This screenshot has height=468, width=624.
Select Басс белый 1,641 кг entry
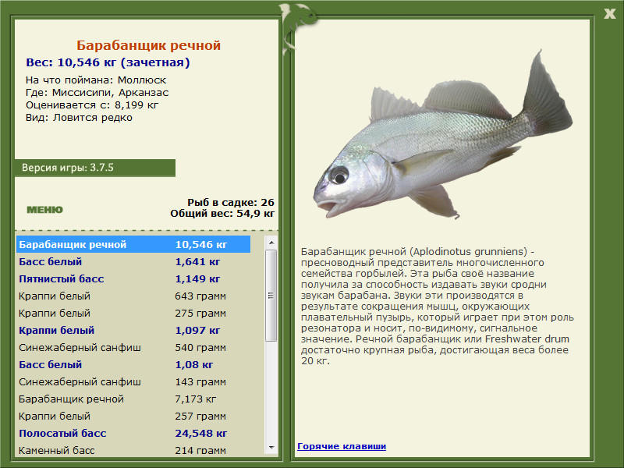pos(133,262)
